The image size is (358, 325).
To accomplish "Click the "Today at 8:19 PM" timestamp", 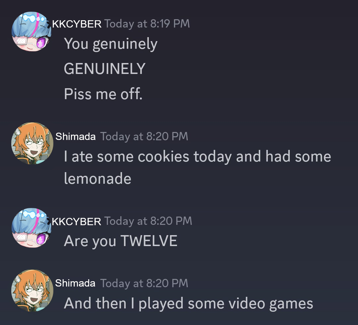I will (147, 24).
